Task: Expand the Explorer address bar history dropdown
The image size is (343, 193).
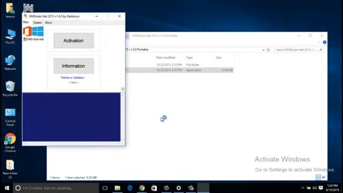Action: click(x=263, y=50)
